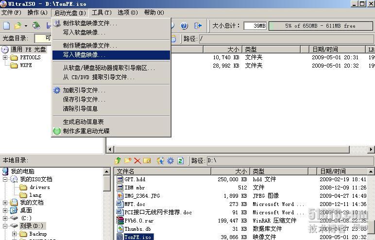Click the blue gear icon in local toolbar
Viewport: 375px width, 240px height.
170,160
